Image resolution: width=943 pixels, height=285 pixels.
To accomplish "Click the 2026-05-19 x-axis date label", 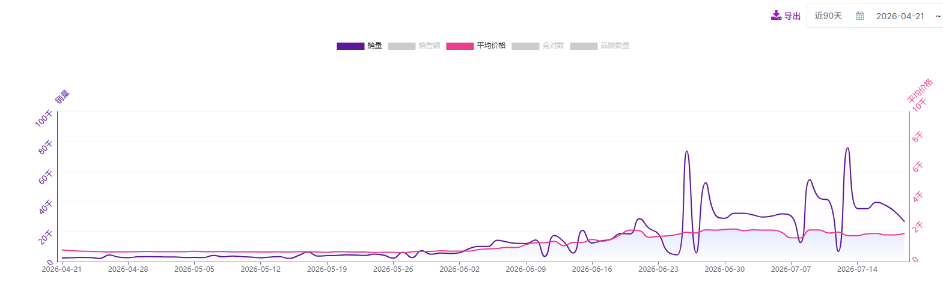I will click(327, 269).
